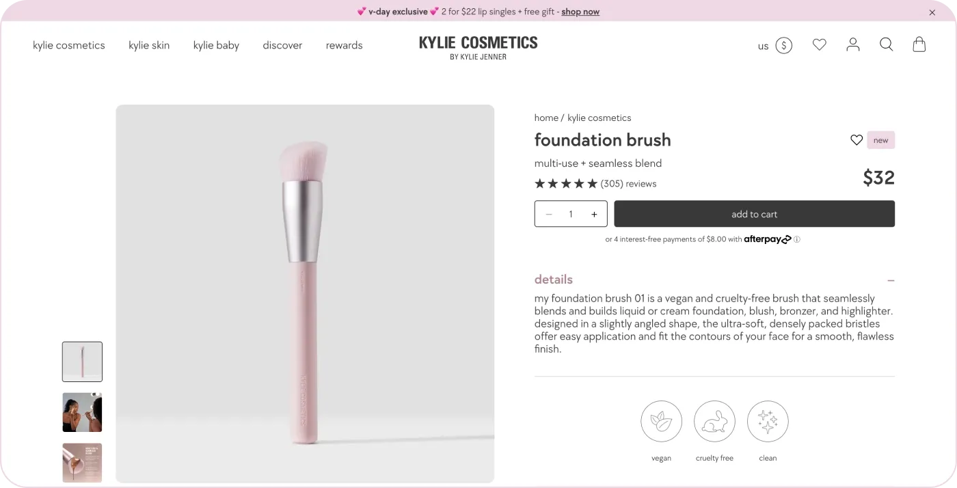Click the 305 reviews star rating
The width and height of the screenshot is (957, 488).
click(x=595, y=183)
